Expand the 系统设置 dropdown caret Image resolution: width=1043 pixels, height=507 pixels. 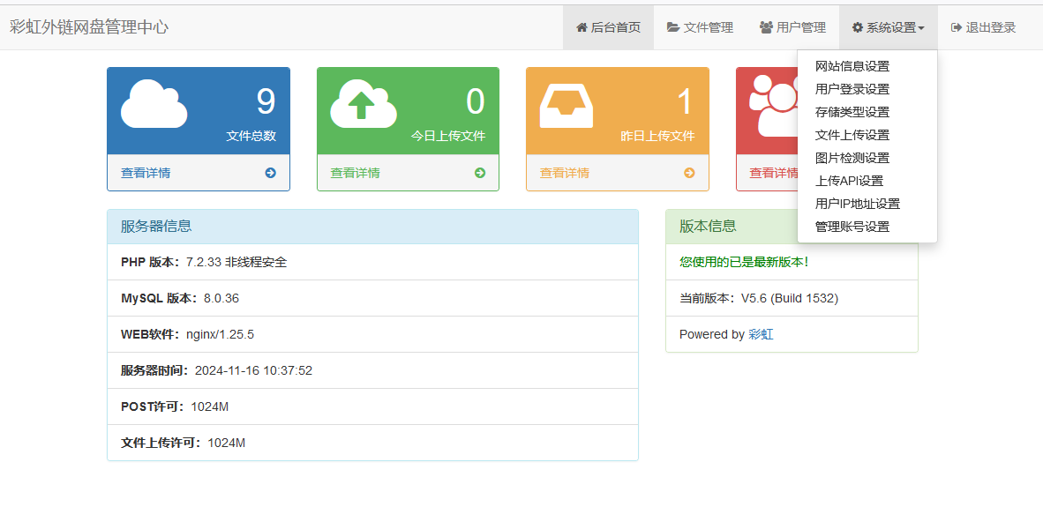921,28
